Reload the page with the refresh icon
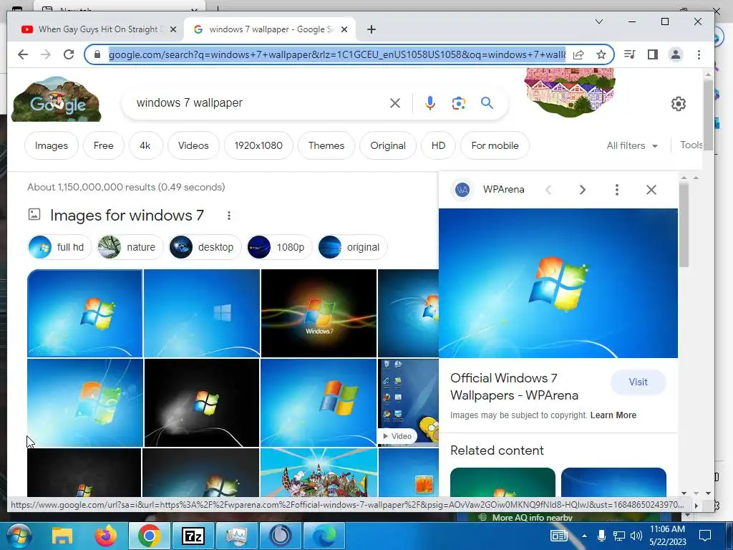The height and width of the screenshot is (550, 733). [69, 54]
